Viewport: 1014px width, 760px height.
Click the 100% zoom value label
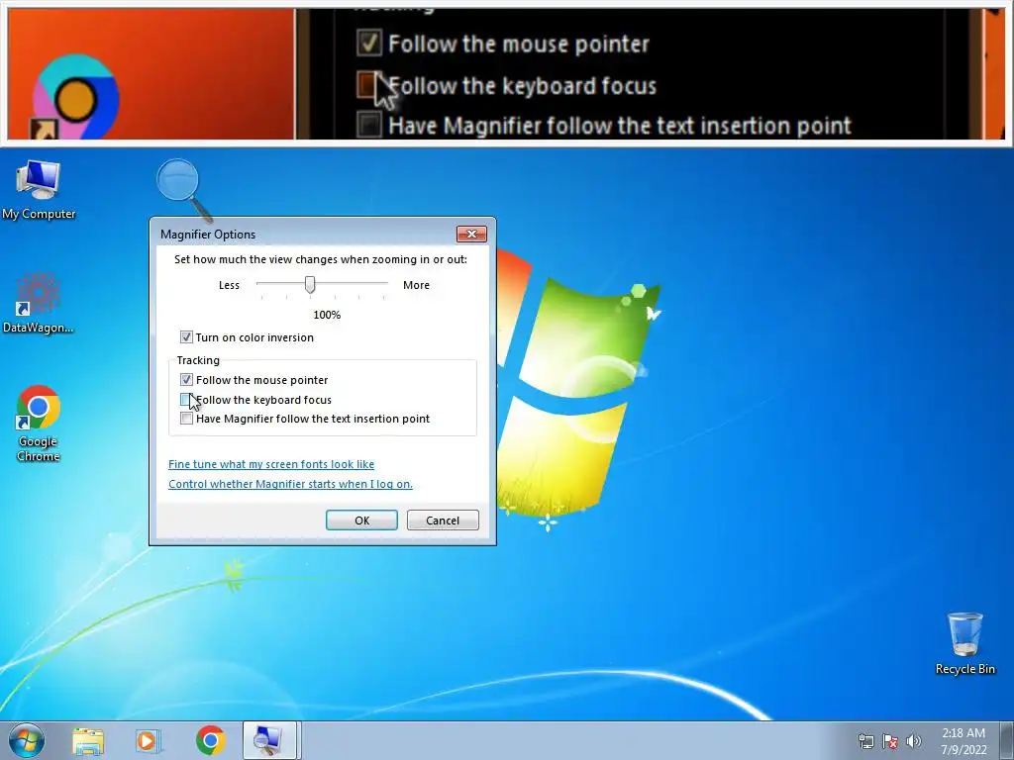coord(327,315)
